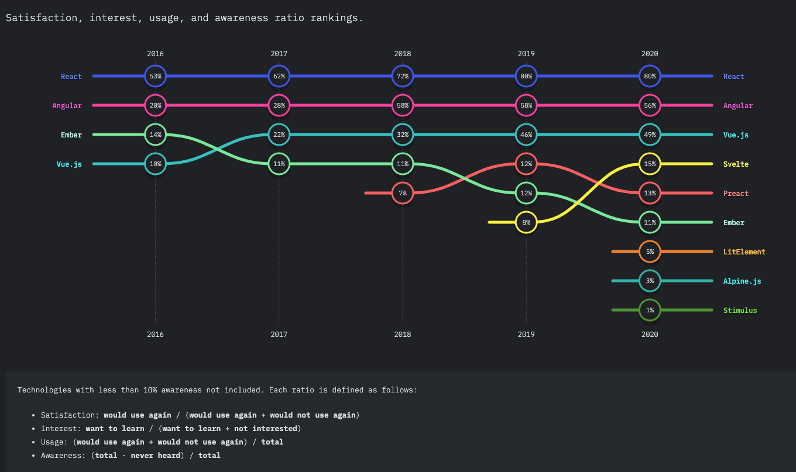Select Ember's 11% node in 2017
This screenshot has width=796, height=472.
click(x=279, y=164)
